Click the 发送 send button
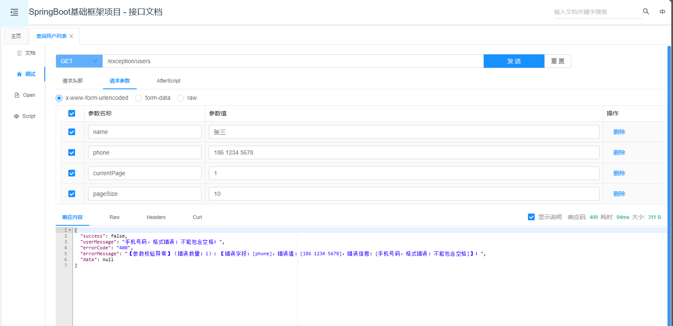 514,61
